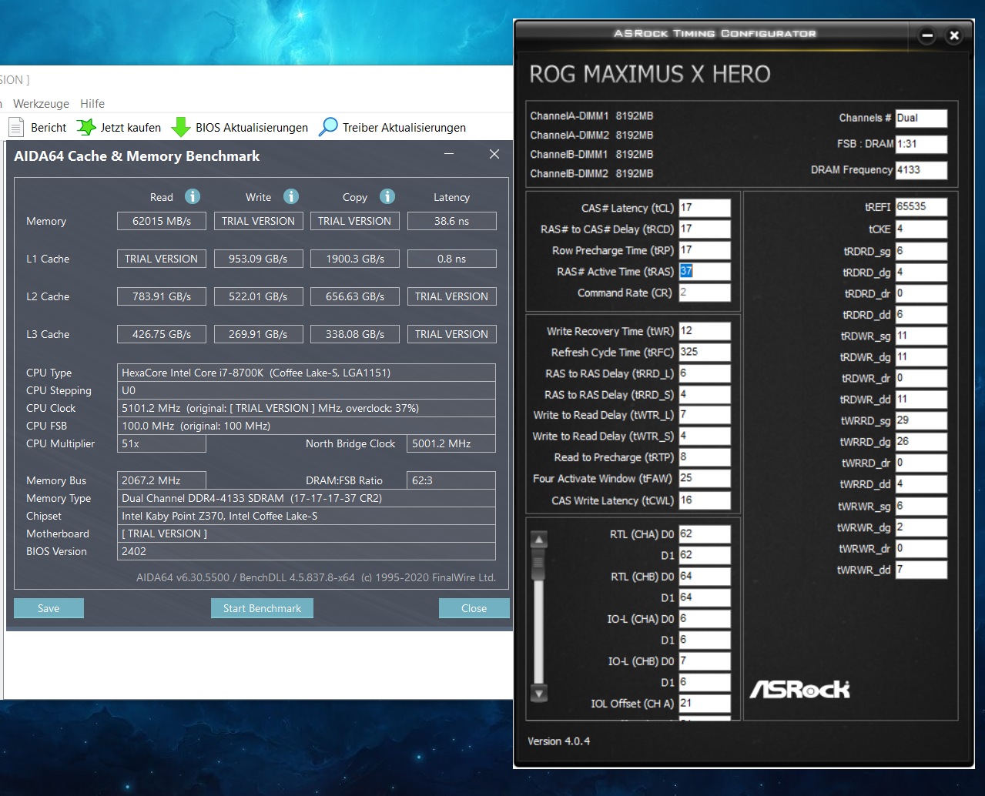This screenshot has height=796, width=985.
Task: Click the Memory Latency value 38.6 ns
Action: tap(451, 221)
